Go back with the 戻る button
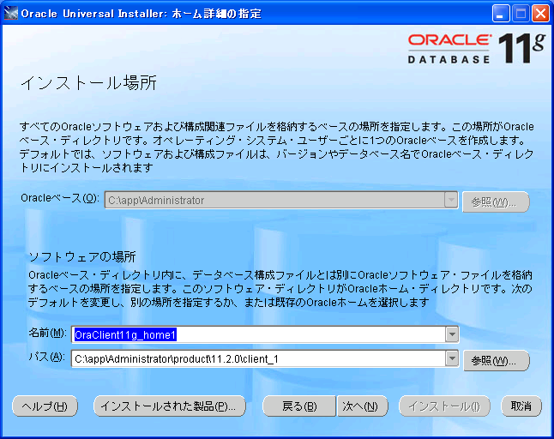Image resolution: width=554 pixels, height=439 pixels. (298, 406)
